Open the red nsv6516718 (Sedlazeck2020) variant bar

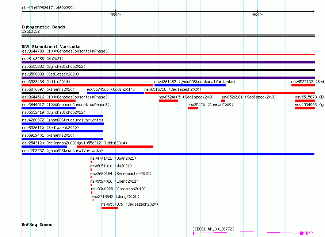pyautogui.click(x=229, y=93)
